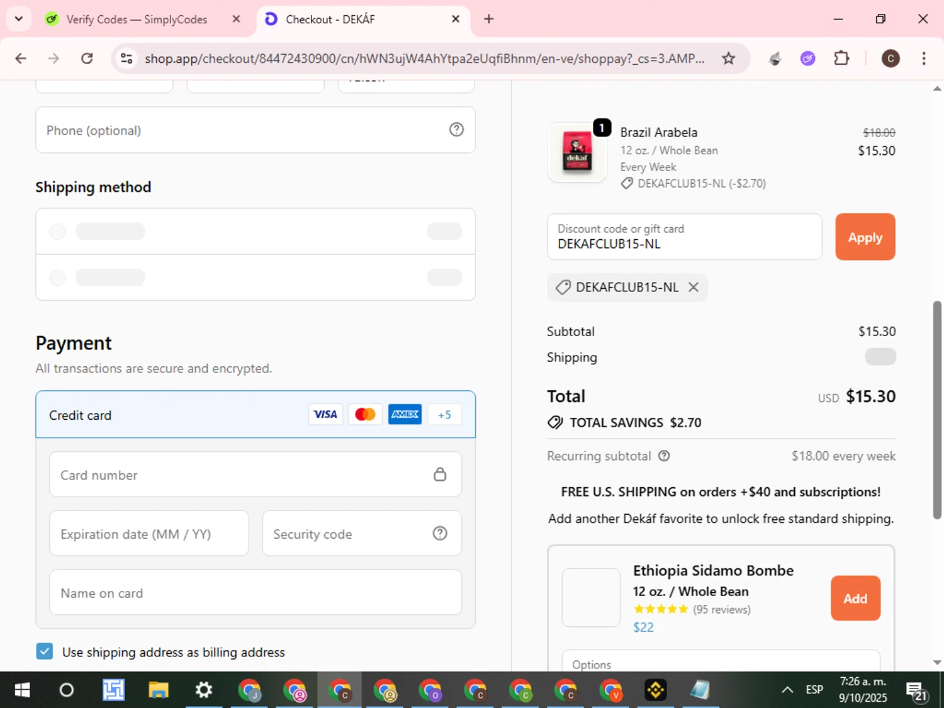Close the Checkout - DEKÁF tab
The image size is (944, 708).
click(x=456, y=19)
